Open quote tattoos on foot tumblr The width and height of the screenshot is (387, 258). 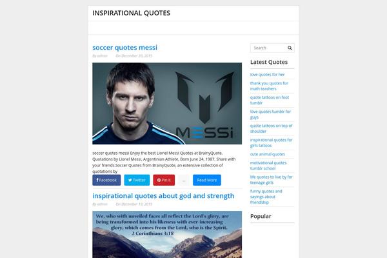click(x=270, y=100)
